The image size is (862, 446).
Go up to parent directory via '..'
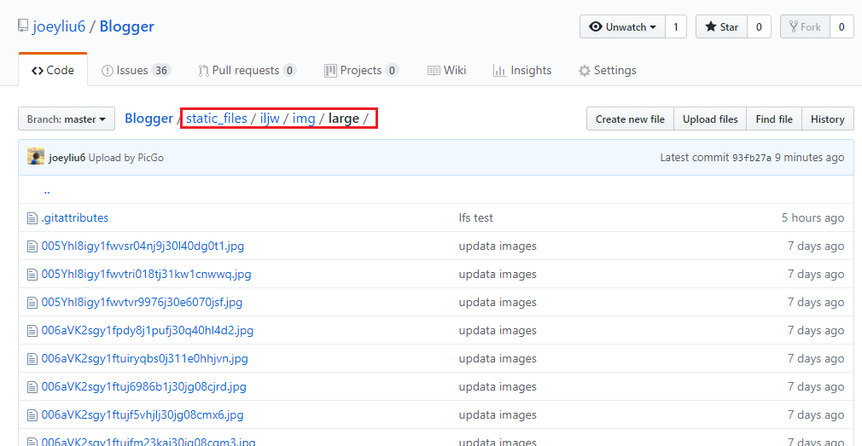click(x=47, y=190)
